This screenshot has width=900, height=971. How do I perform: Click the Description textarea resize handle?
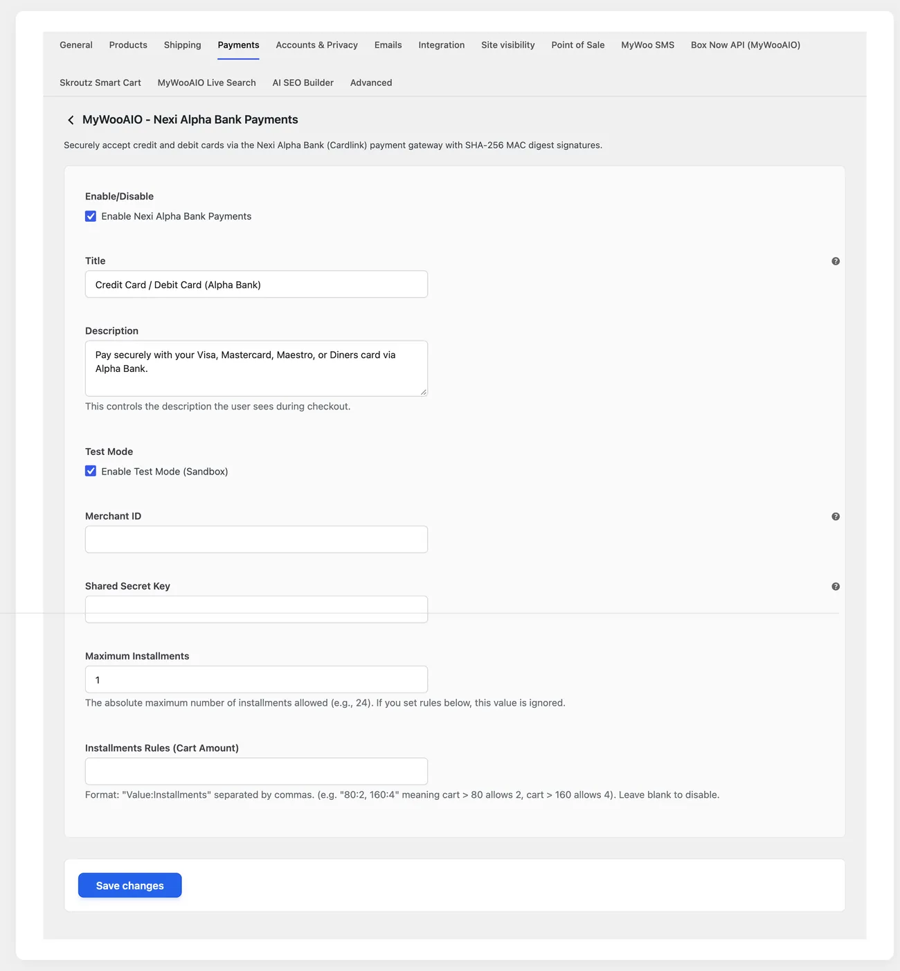click(x=423, y=392)
